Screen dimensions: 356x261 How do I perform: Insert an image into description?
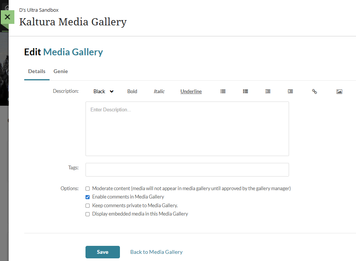pyautogui.click(x=339, y=92)
